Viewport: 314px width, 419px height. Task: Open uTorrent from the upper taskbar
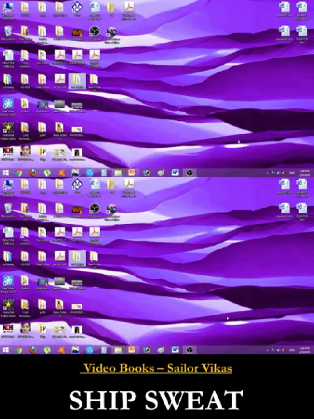point(47,173)
